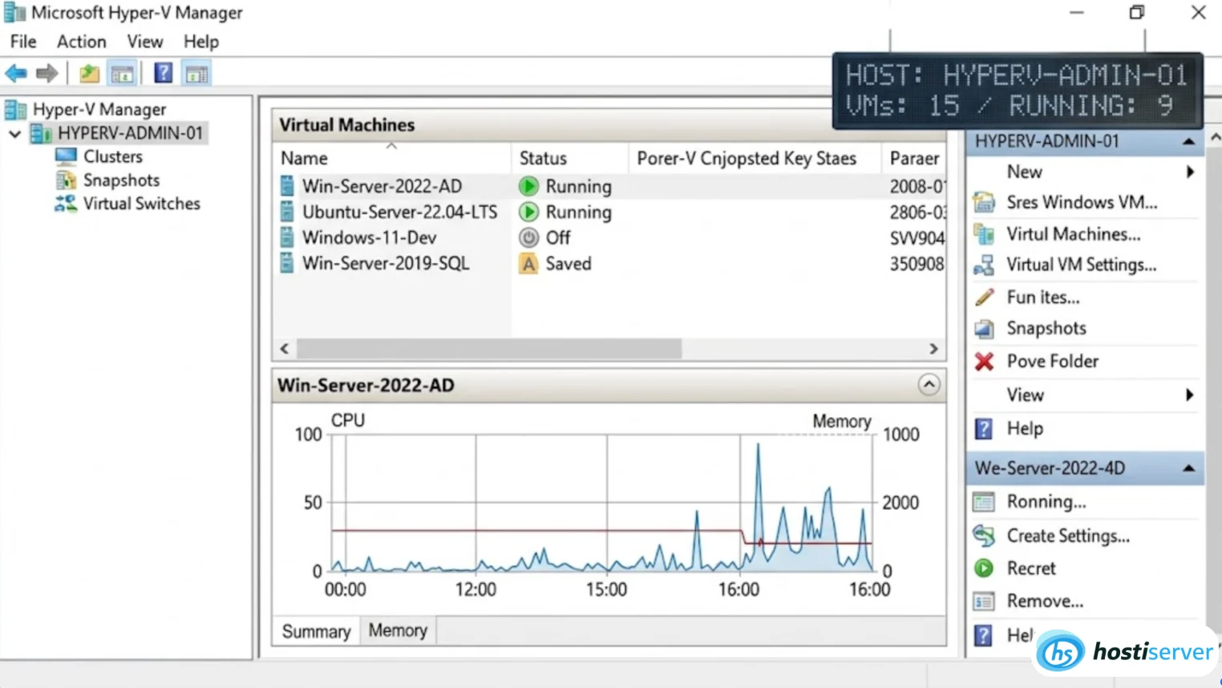
Task: Click the left arrow of the horizontal scrollbar
Action: point(285,349)
